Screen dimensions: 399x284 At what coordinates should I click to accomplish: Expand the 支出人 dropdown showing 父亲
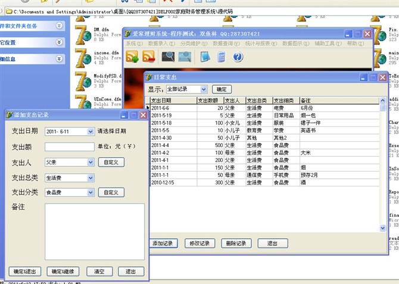point(91,162)
